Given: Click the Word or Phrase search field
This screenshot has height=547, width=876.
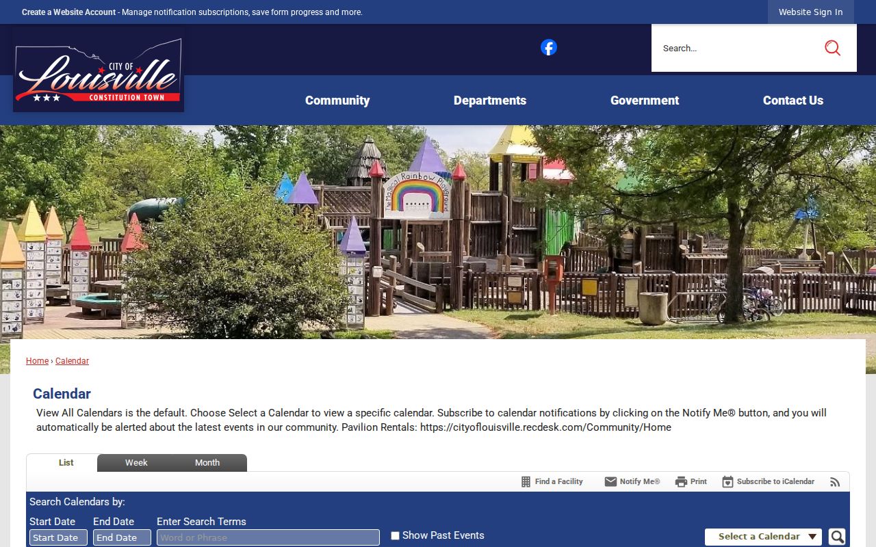Looking at the screenshot, I should (x=268, y=537).
